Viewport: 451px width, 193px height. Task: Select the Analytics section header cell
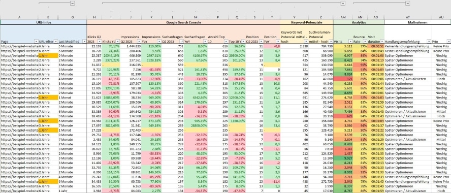[x=359, y=22]
